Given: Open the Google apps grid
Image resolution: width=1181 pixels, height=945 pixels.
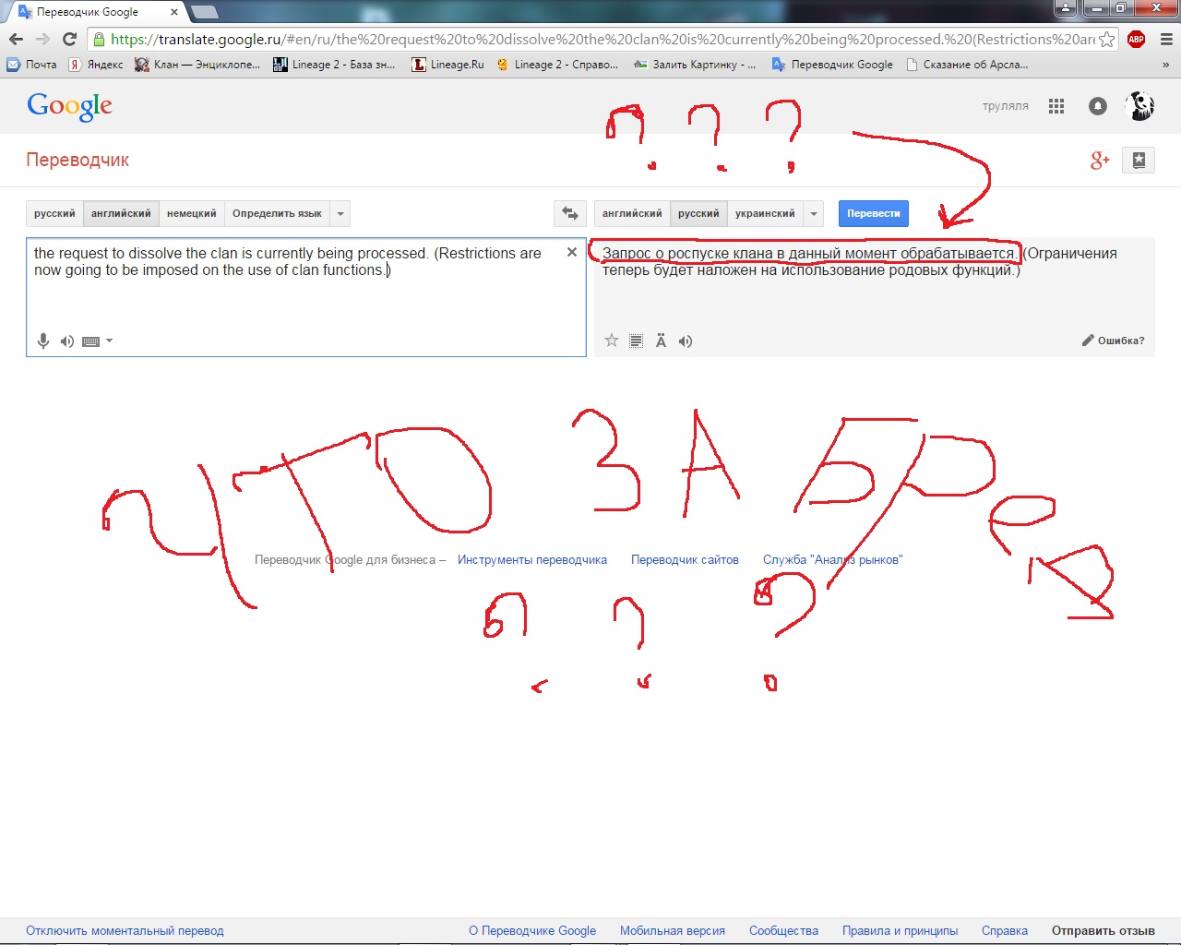Looking at the screenshot, I should click(x=1056, y=106).
